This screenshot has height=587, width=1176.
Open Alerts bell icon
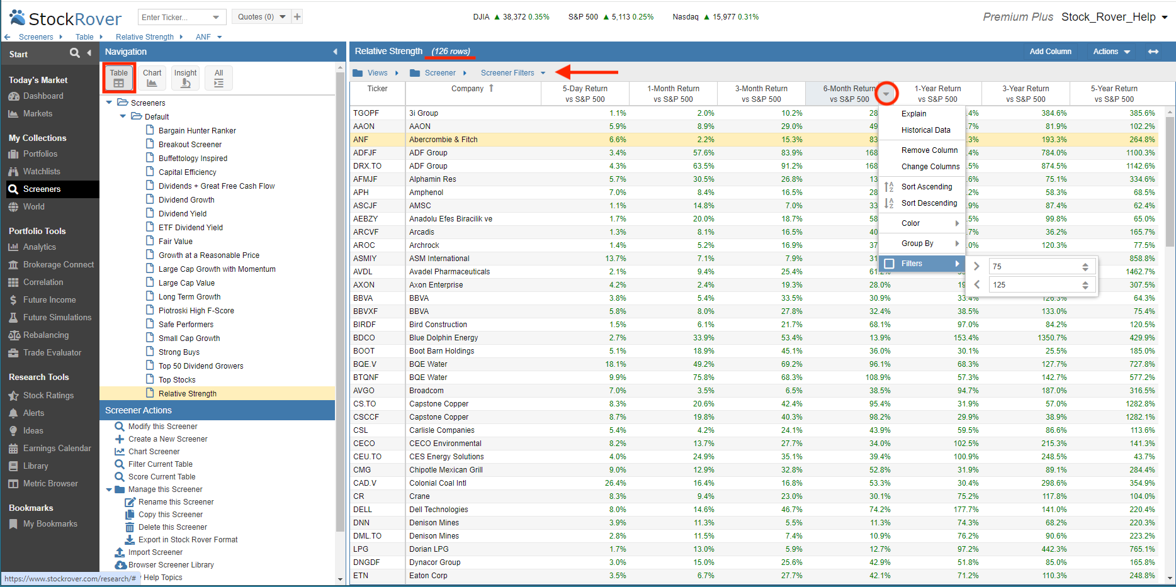tap(13, 413)
